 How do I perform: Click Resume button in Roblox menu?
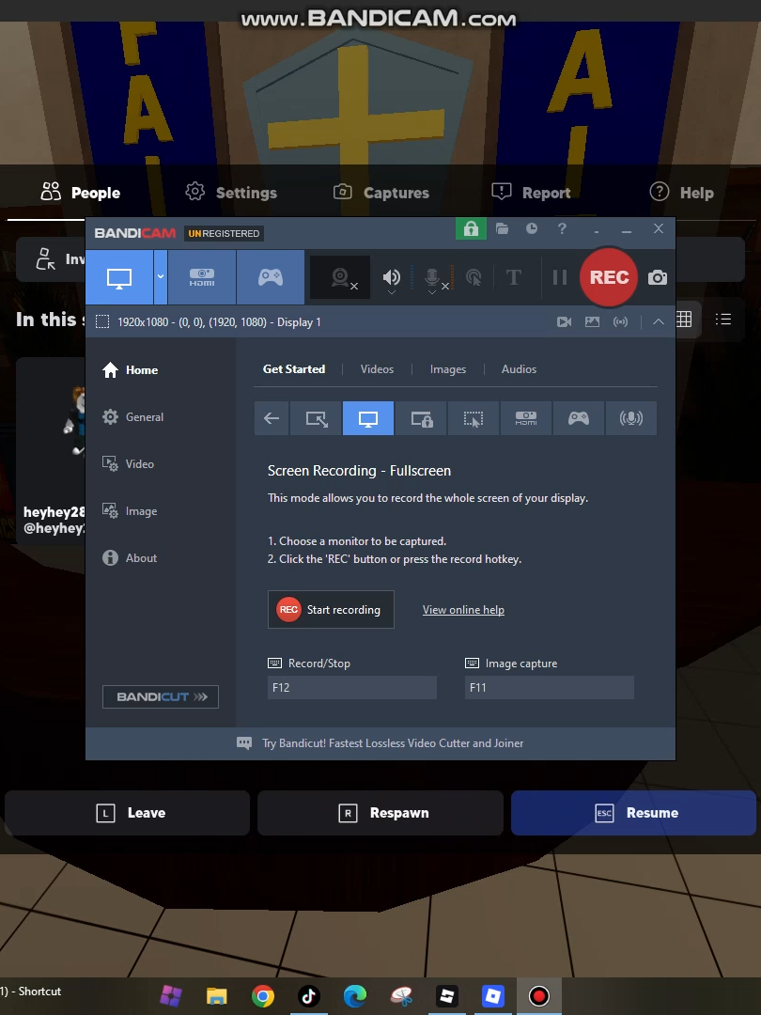[633, 813]
